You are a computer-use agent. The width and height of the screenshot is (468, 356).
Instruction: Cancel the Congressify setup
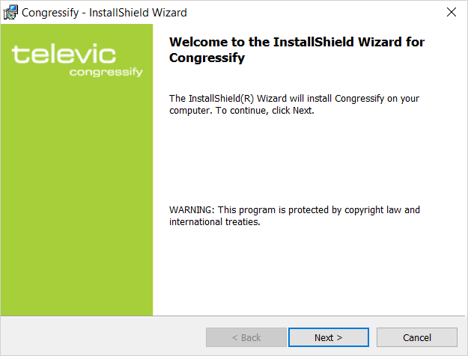416,337
